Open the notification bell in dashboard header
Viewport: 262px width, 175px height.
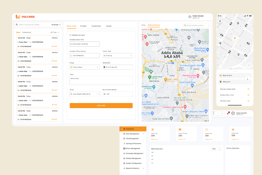click(x=228, y=113)
